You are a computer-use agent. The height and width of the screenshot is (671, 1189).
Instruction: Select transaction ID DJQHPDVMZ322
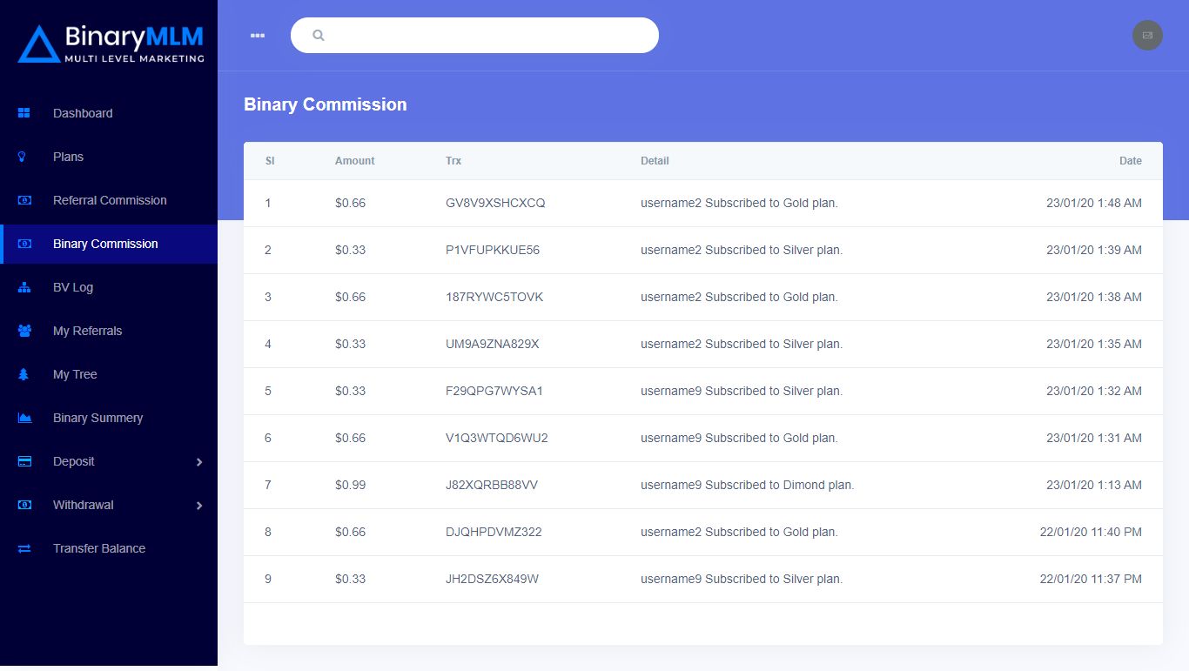pyautogui.click(x=494, y=532)
